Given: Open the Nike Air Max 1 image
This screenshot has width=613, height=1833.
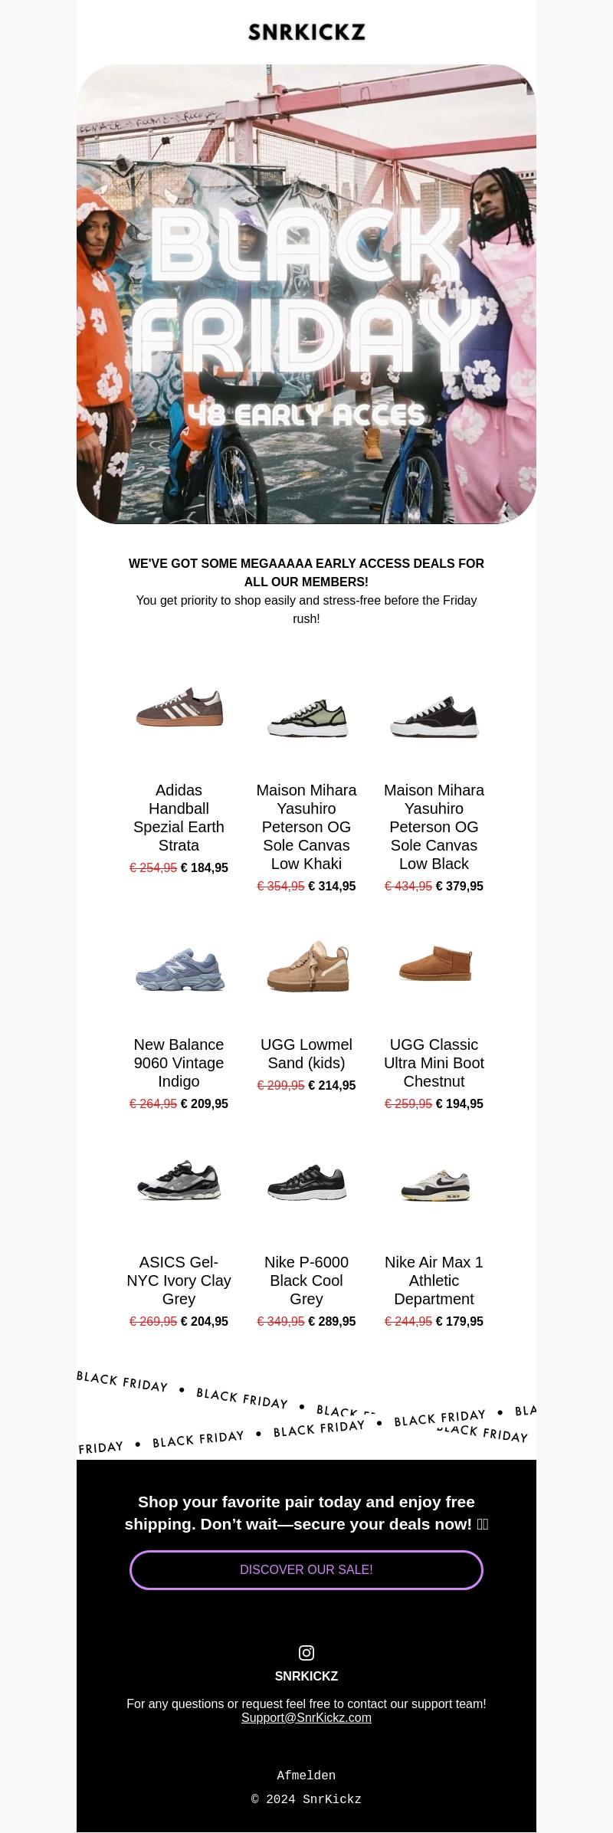Looking at the screenshot, I should coord(434,1185).
